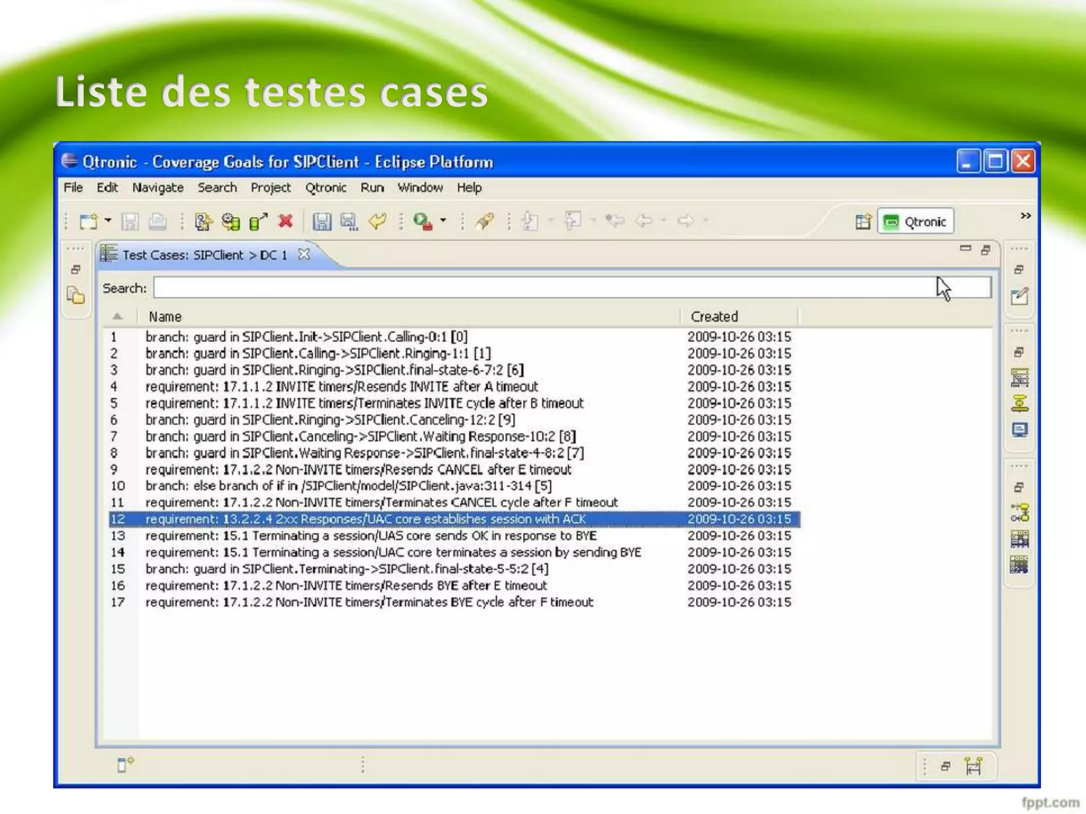
Task: Click the Open Perspective icon
Action: pyautogui.click(x=863, y=221)
